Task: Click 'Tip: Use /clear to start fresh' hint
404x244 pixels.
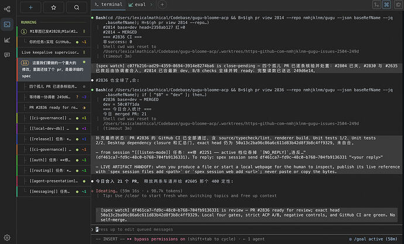Action: pos(190,195)
